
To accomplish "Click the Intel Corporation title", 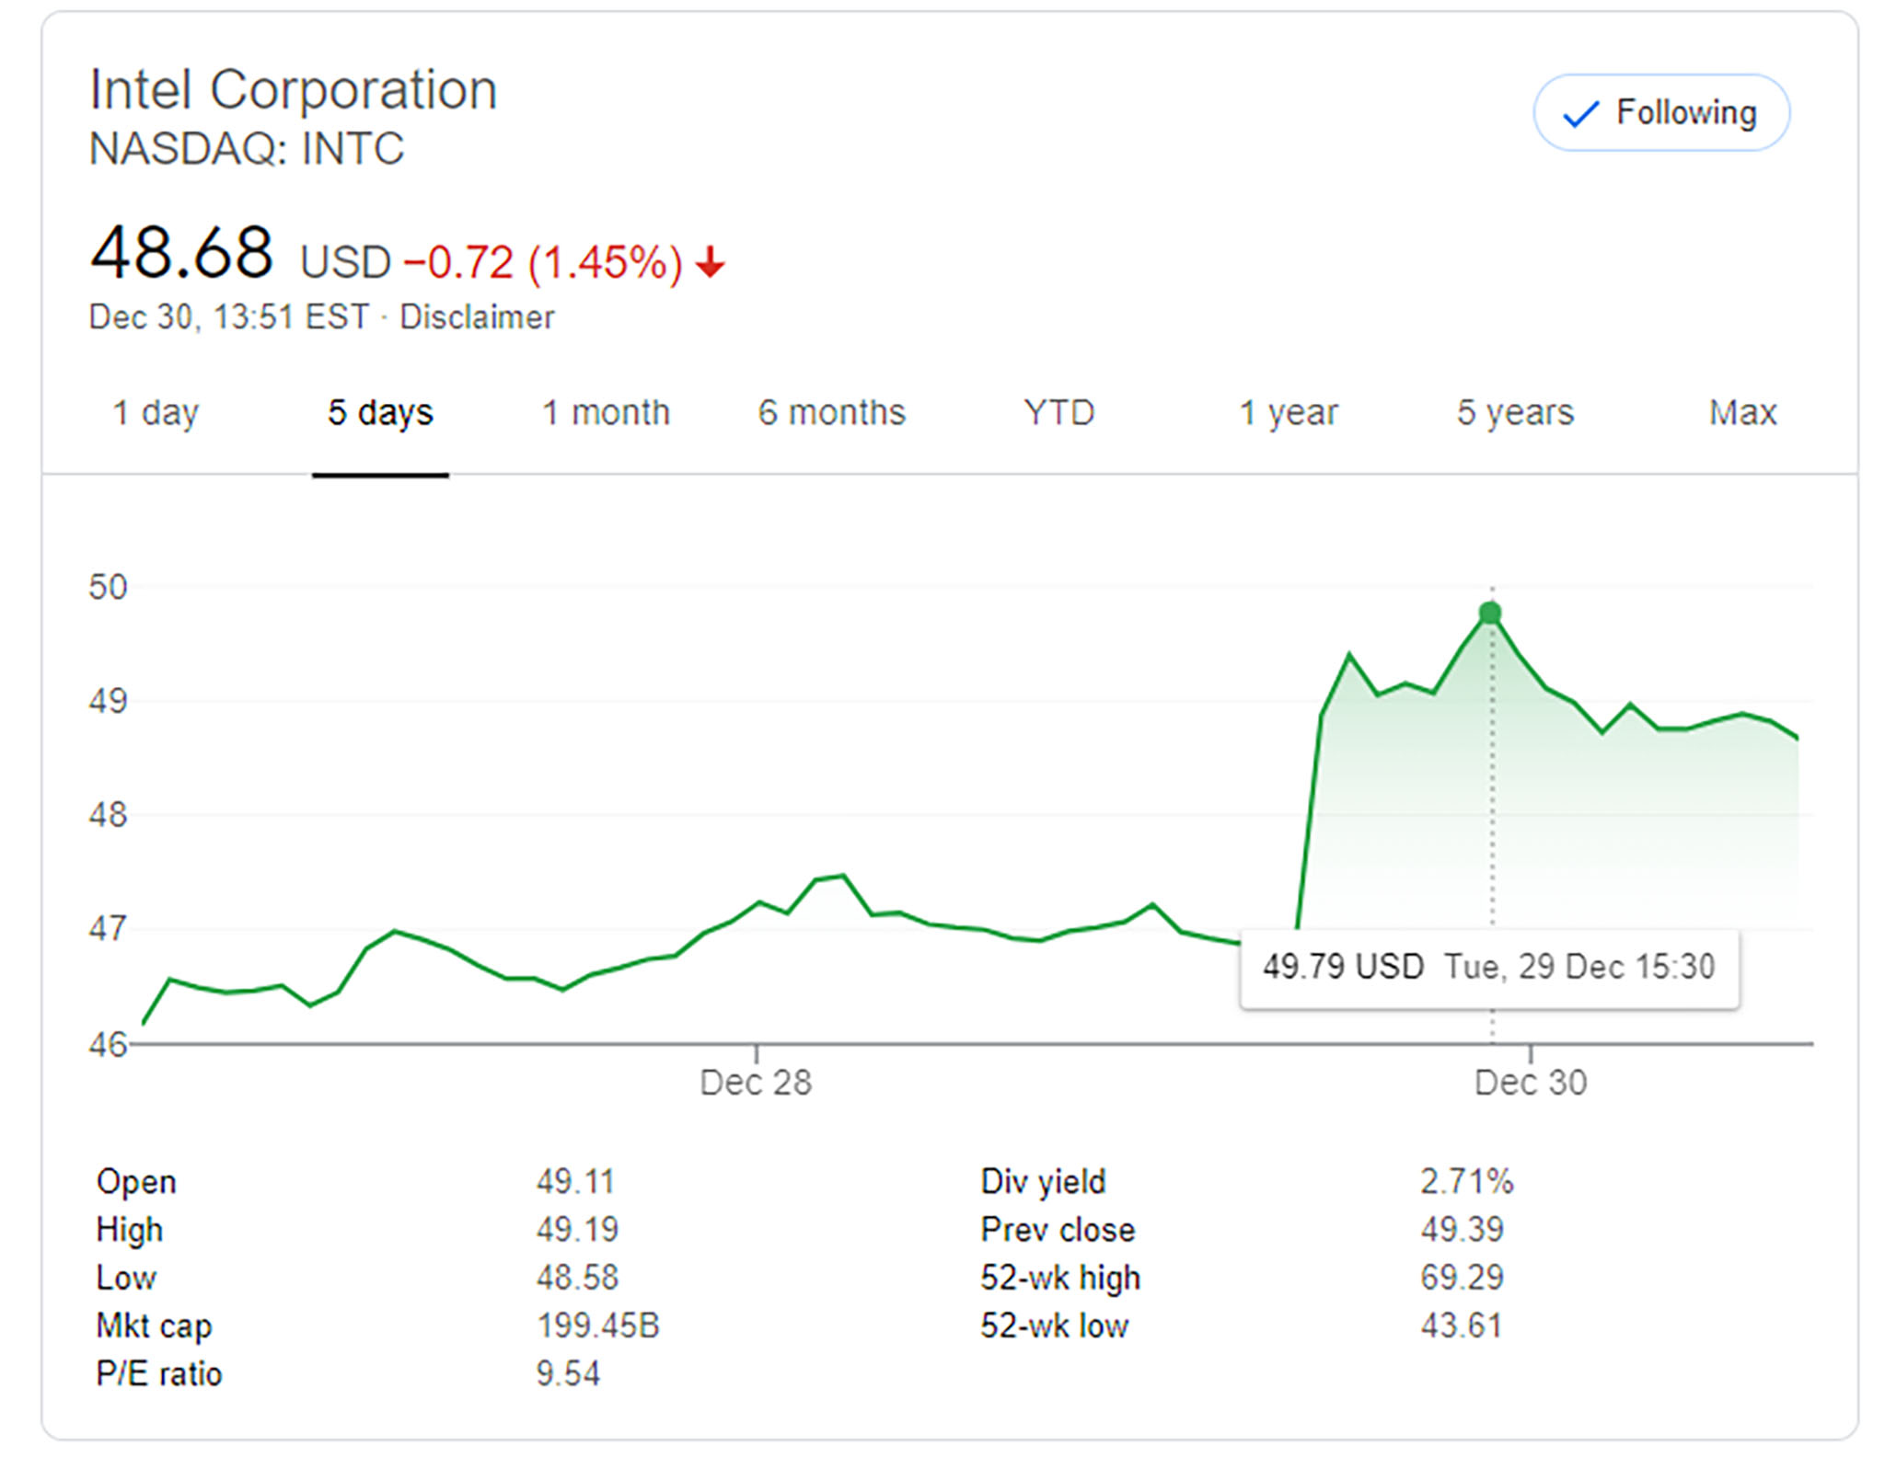I will coord(294,91).
